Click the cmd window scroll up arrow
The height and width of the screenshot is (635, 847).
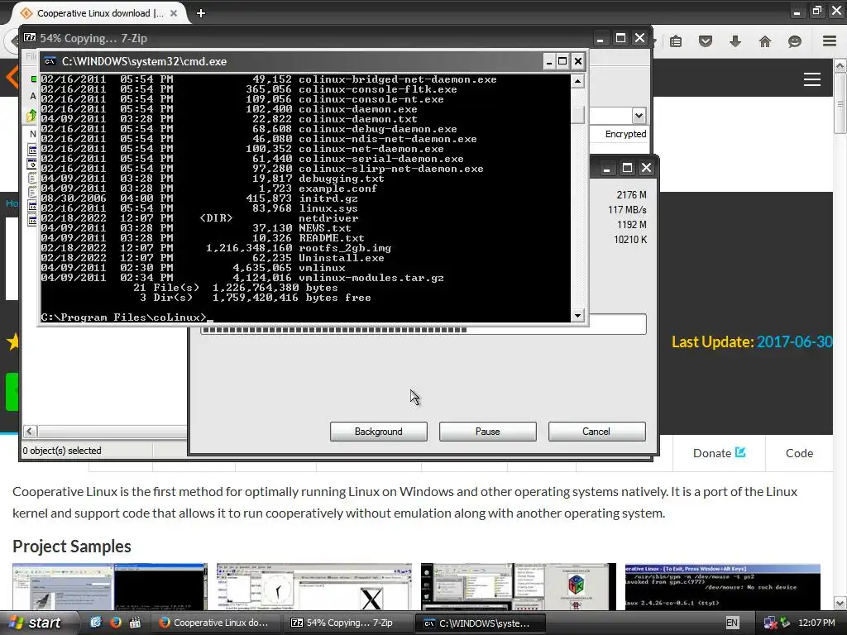point(577,81)
